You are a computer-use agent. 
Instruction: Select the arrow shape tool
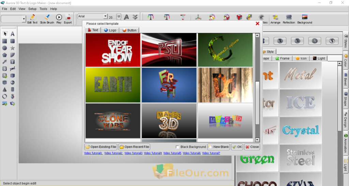coord(4,62)
